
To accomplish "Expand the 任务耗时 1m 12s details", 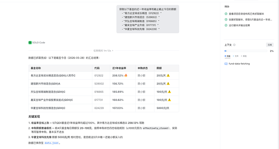I will coord(104,51).
